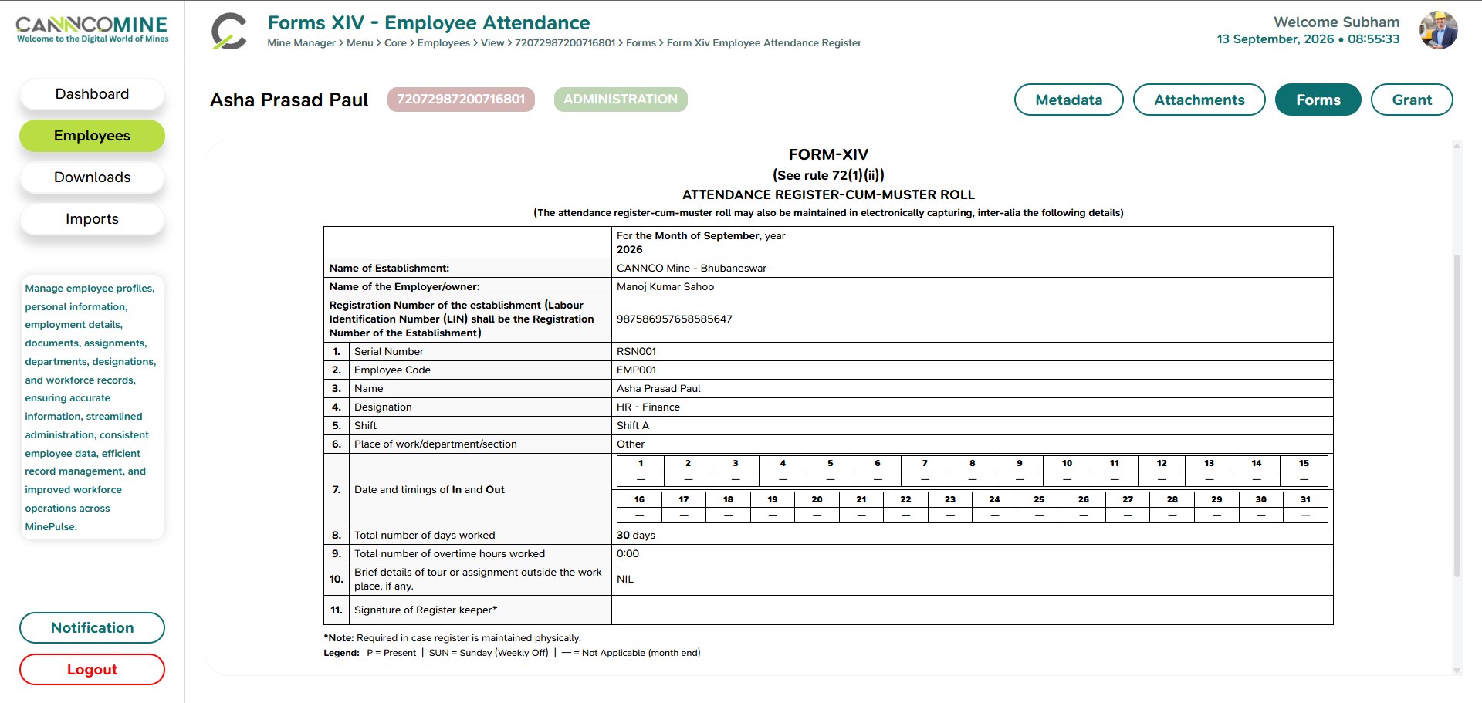
Task: Click the scrollbar up arrow
Action: click(1457, 145)
